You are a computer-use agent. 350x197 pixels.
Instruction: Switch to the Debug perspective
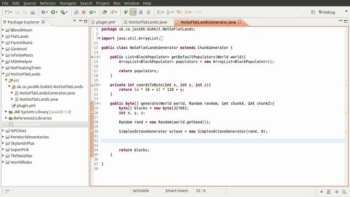pos(327,12)
